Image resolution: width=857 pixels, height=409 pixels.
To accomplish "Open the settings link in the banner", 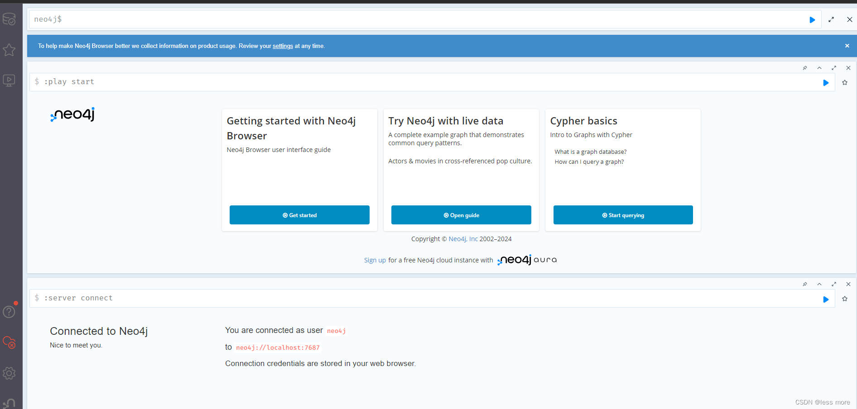I will 283,46.
